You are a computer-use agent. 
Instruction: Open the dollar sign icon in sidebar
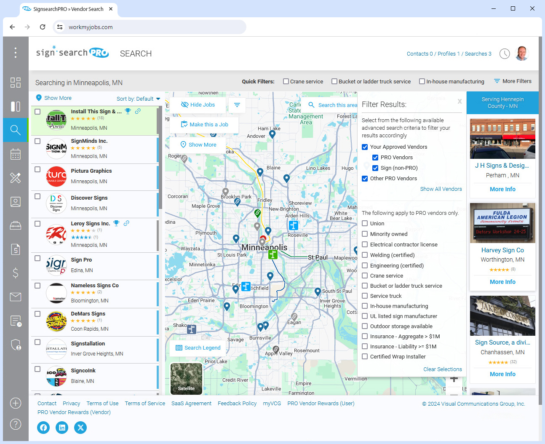point(16,273)
